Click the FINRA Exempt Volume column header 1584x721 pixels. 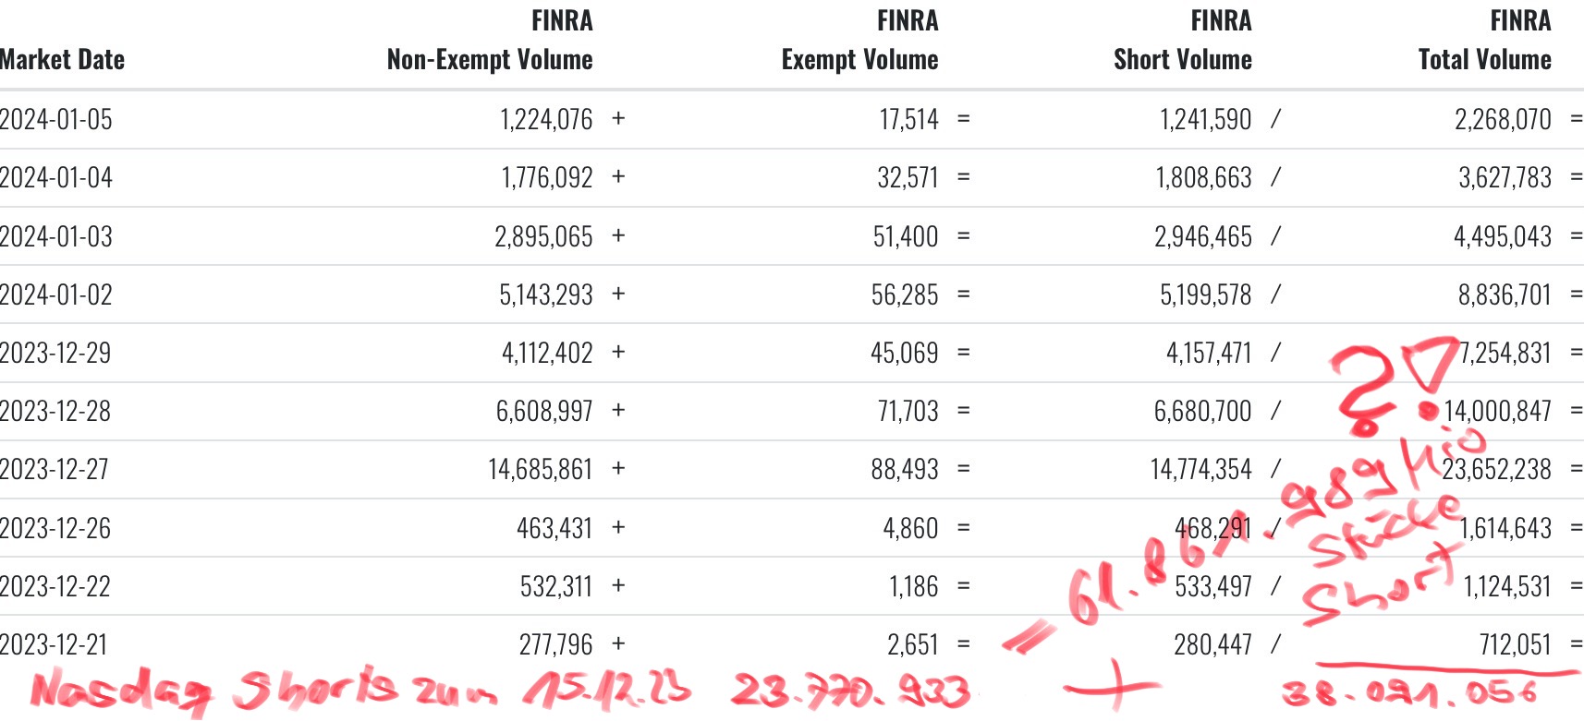(x=859, y=42)
